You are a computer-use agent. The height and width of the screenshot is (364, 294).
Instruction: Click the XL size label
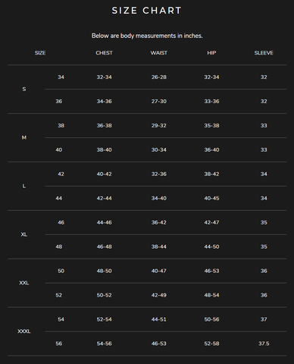[x=24, y=234]
